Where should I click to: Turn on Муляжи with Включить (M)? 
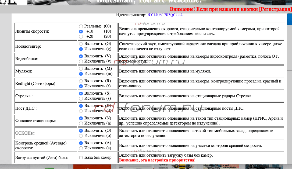[x=81, y=69]
